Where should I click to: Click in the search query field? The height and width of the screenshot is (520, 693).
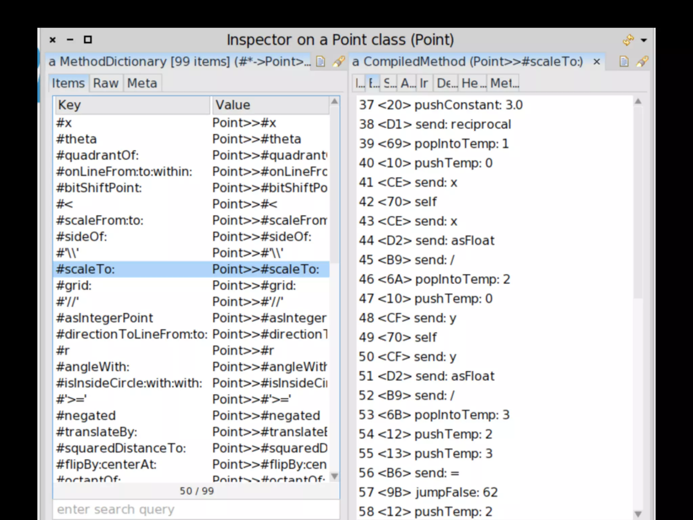click(196, 509)
